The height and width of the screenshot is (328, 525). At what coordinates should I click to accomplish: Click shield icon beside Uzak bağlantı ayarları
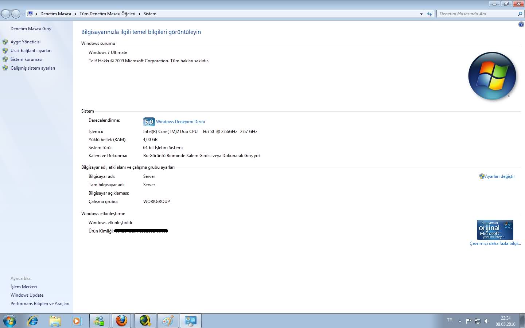(5, 51)
